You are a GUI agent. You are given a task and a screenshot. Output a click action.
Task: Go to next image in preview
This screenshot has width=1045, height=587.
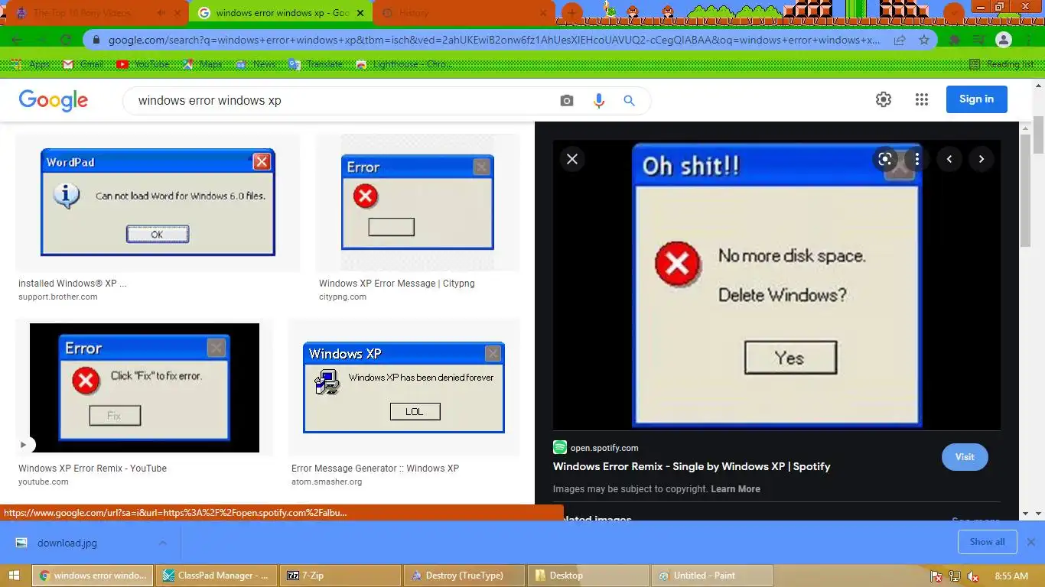[x=982, y=159]
